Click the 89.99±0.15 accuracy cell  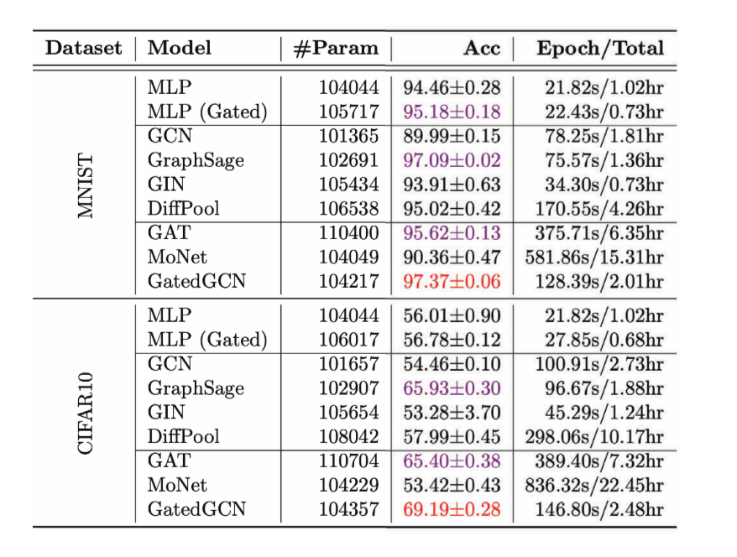coord(452,136)
